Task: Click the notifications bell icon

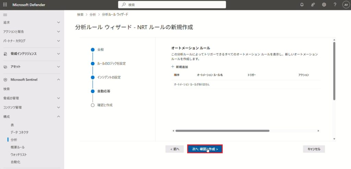Action: [302, 5]
